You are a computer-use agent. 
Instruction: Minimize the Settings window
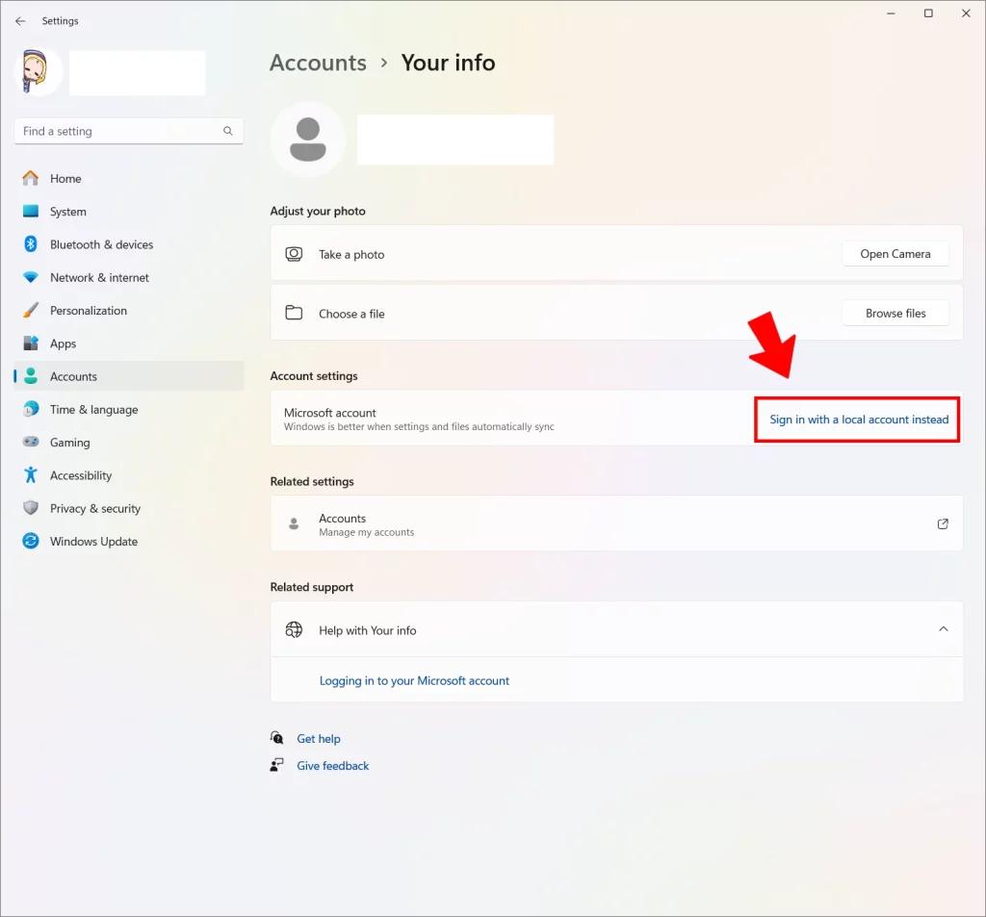tap(891, 13)
